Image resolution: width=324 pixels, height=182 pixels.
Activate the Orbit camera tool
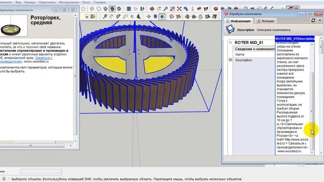coord(152,9)
